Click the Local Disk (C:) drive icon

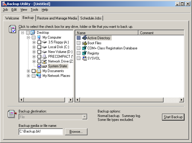[x=44, y=47]
